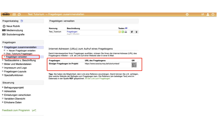Delete Test_Tutorium questionnaire with trash button

[136, 32]
